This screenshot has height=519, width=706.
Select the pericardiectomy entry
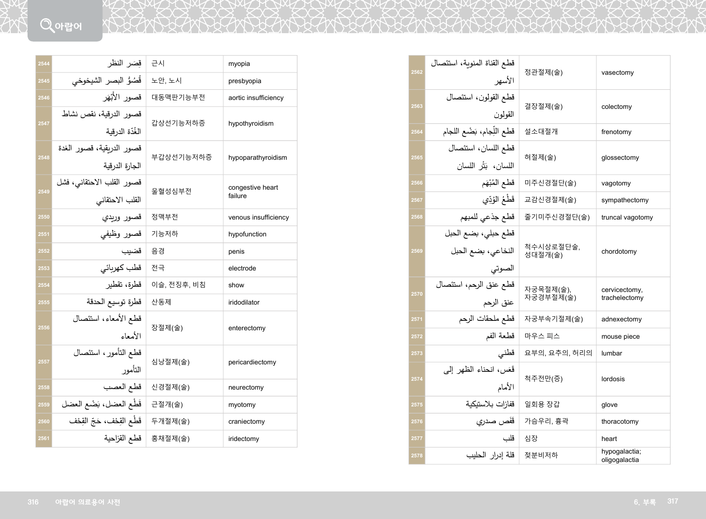point(252,363)
